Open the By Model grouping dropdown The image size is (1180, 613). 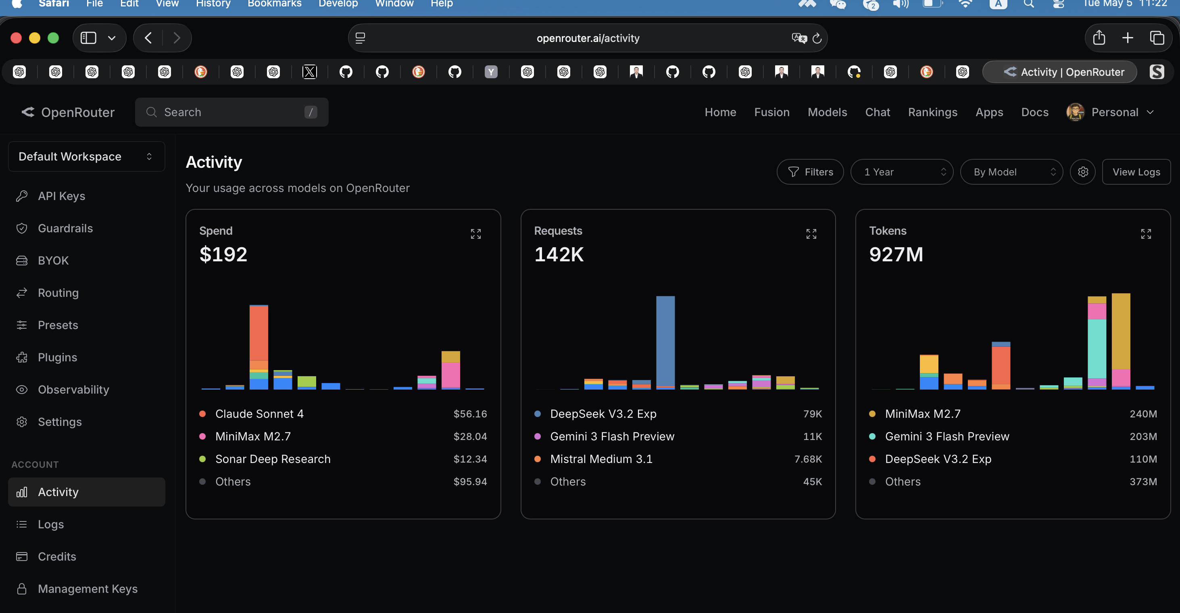pos(1011,172)
